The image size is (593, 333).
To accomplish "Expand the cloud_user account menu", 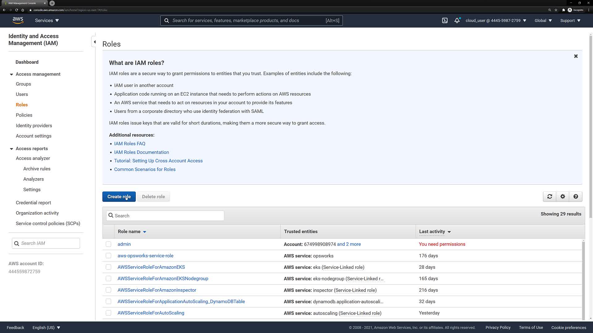I will pyautogui.click(x=496, y=21).
